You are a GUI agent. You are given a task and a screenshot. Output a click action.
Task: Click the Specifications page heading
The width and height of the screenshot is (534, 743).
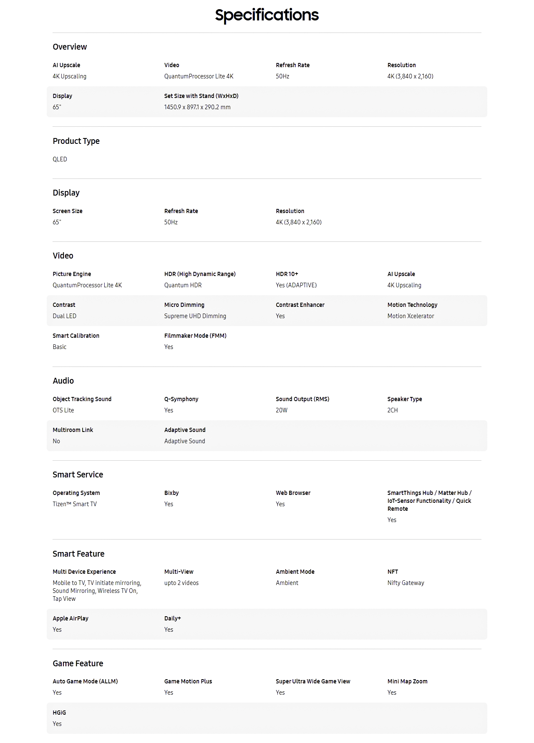[x=267, y=15]
